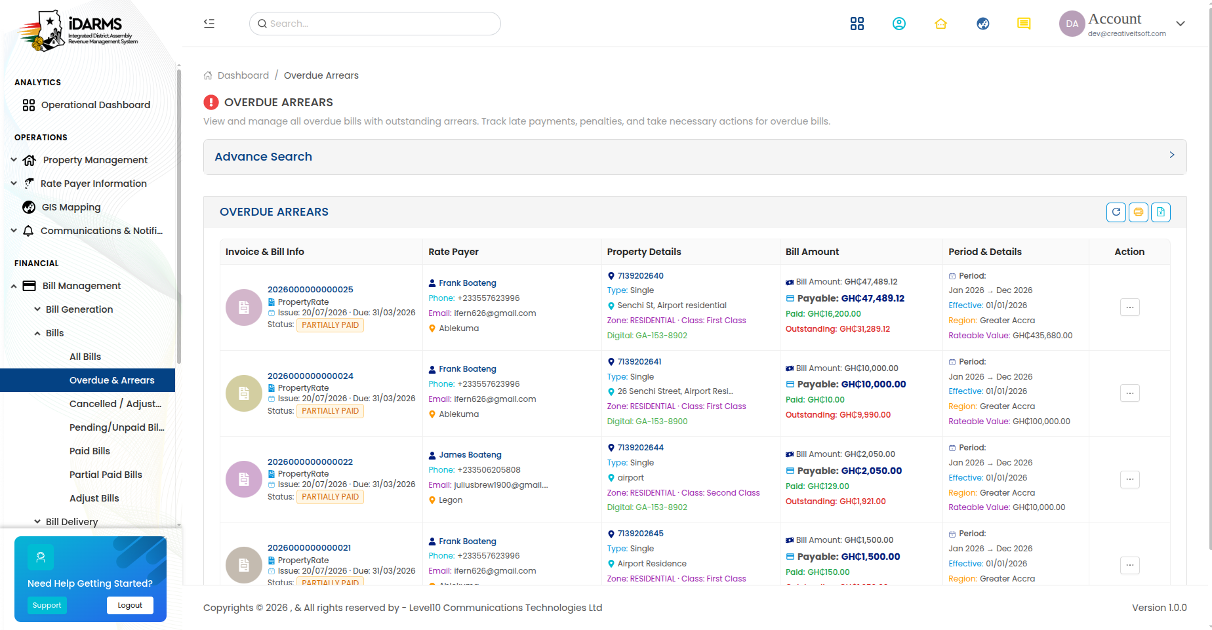Image resolution: width=1212 pixels, height=630 pixels.
Task: Click the bill icon for invoice 2026000000000025
Action: (244, 307)
